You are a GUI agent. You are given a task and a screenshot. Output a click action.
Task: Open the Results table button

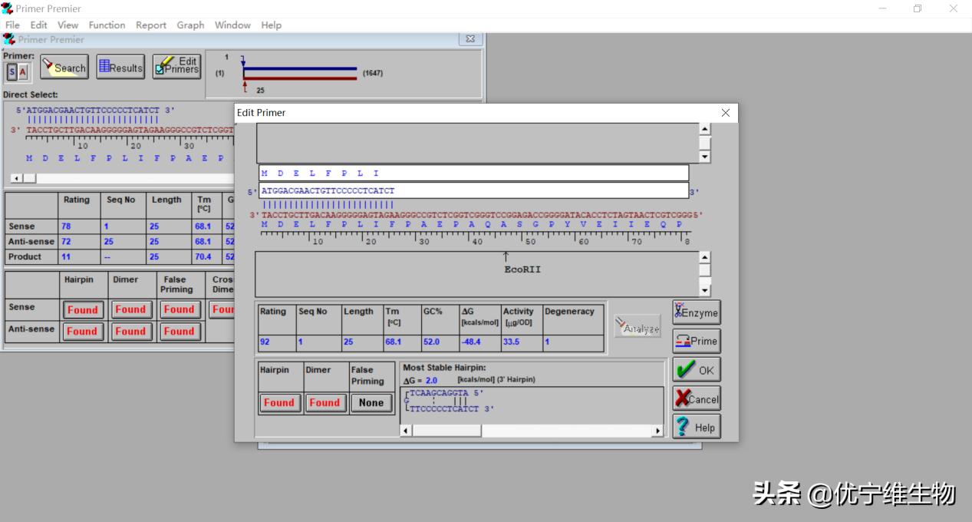coord(120,68)
